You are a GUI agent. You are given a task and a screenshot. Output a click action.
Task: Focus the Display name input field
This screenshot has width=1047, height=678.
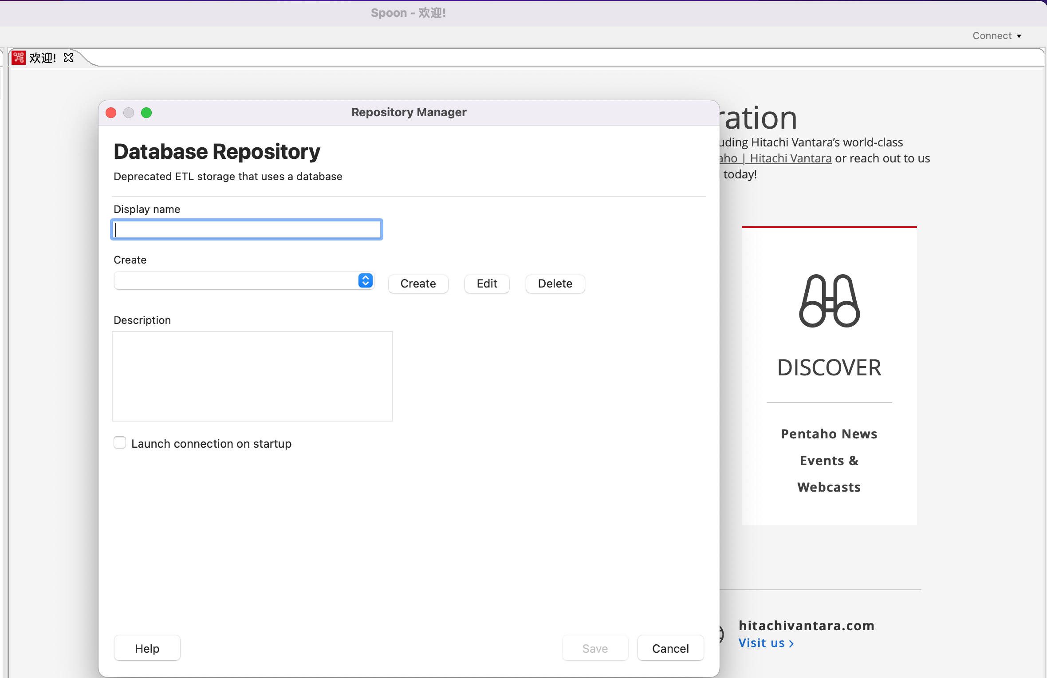pyautogui.click(x=247, y=229)
